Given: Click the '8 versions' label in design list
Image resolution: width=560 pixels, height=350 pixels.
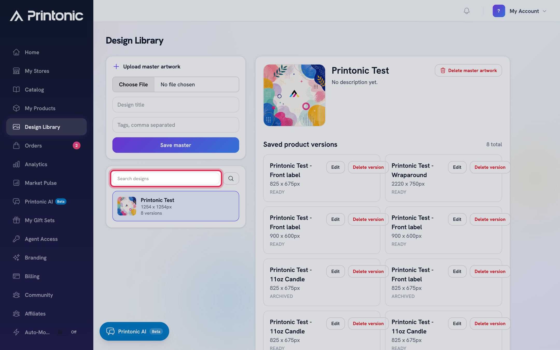Looking at the screenshot, I should point(151,213).
